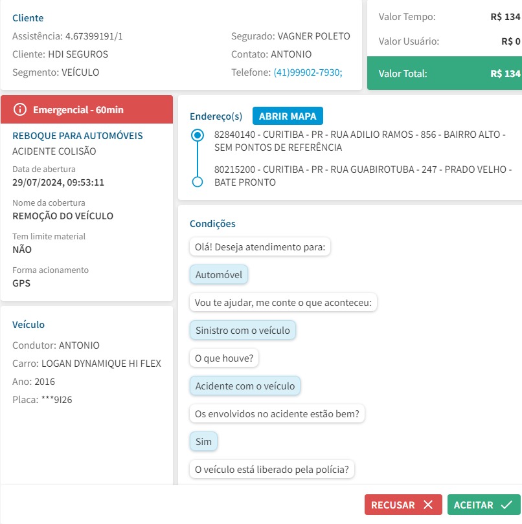Click the REBOQUE PARA AUTOMÓVEIS heading
This screenshot has width=522, height=524.
pos(78,136)
